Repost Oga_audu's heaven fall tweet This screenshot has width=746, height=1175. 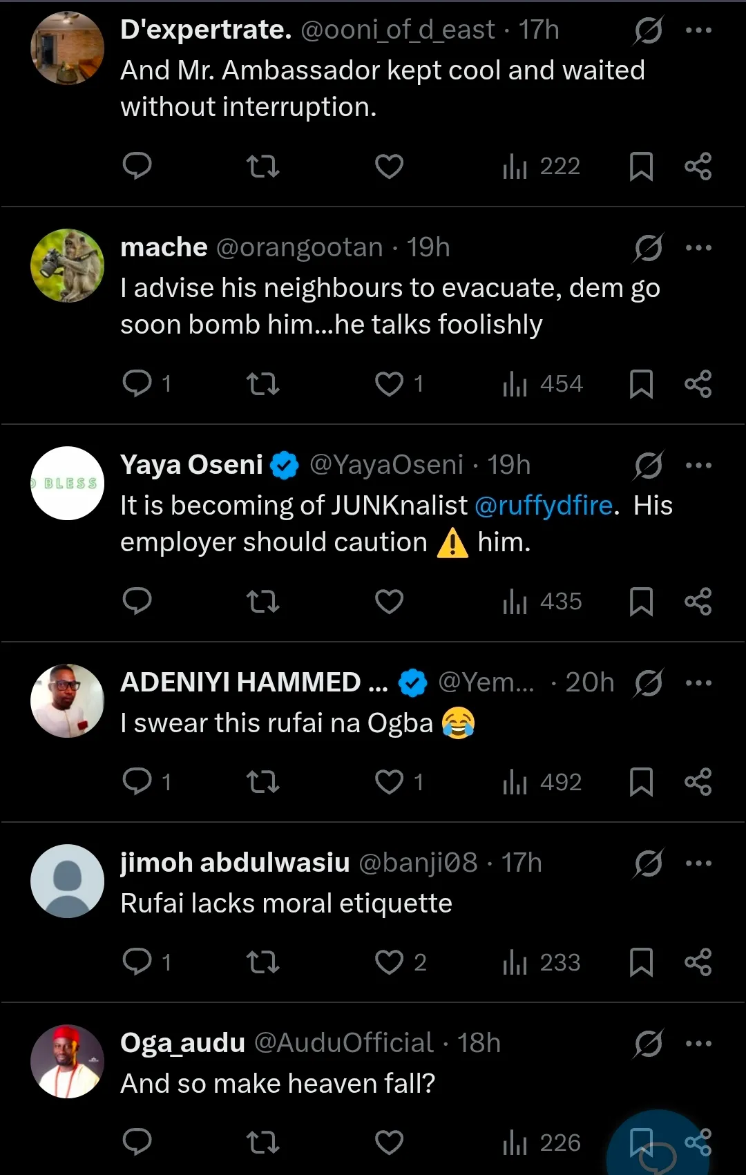(x=262, y=1143)
